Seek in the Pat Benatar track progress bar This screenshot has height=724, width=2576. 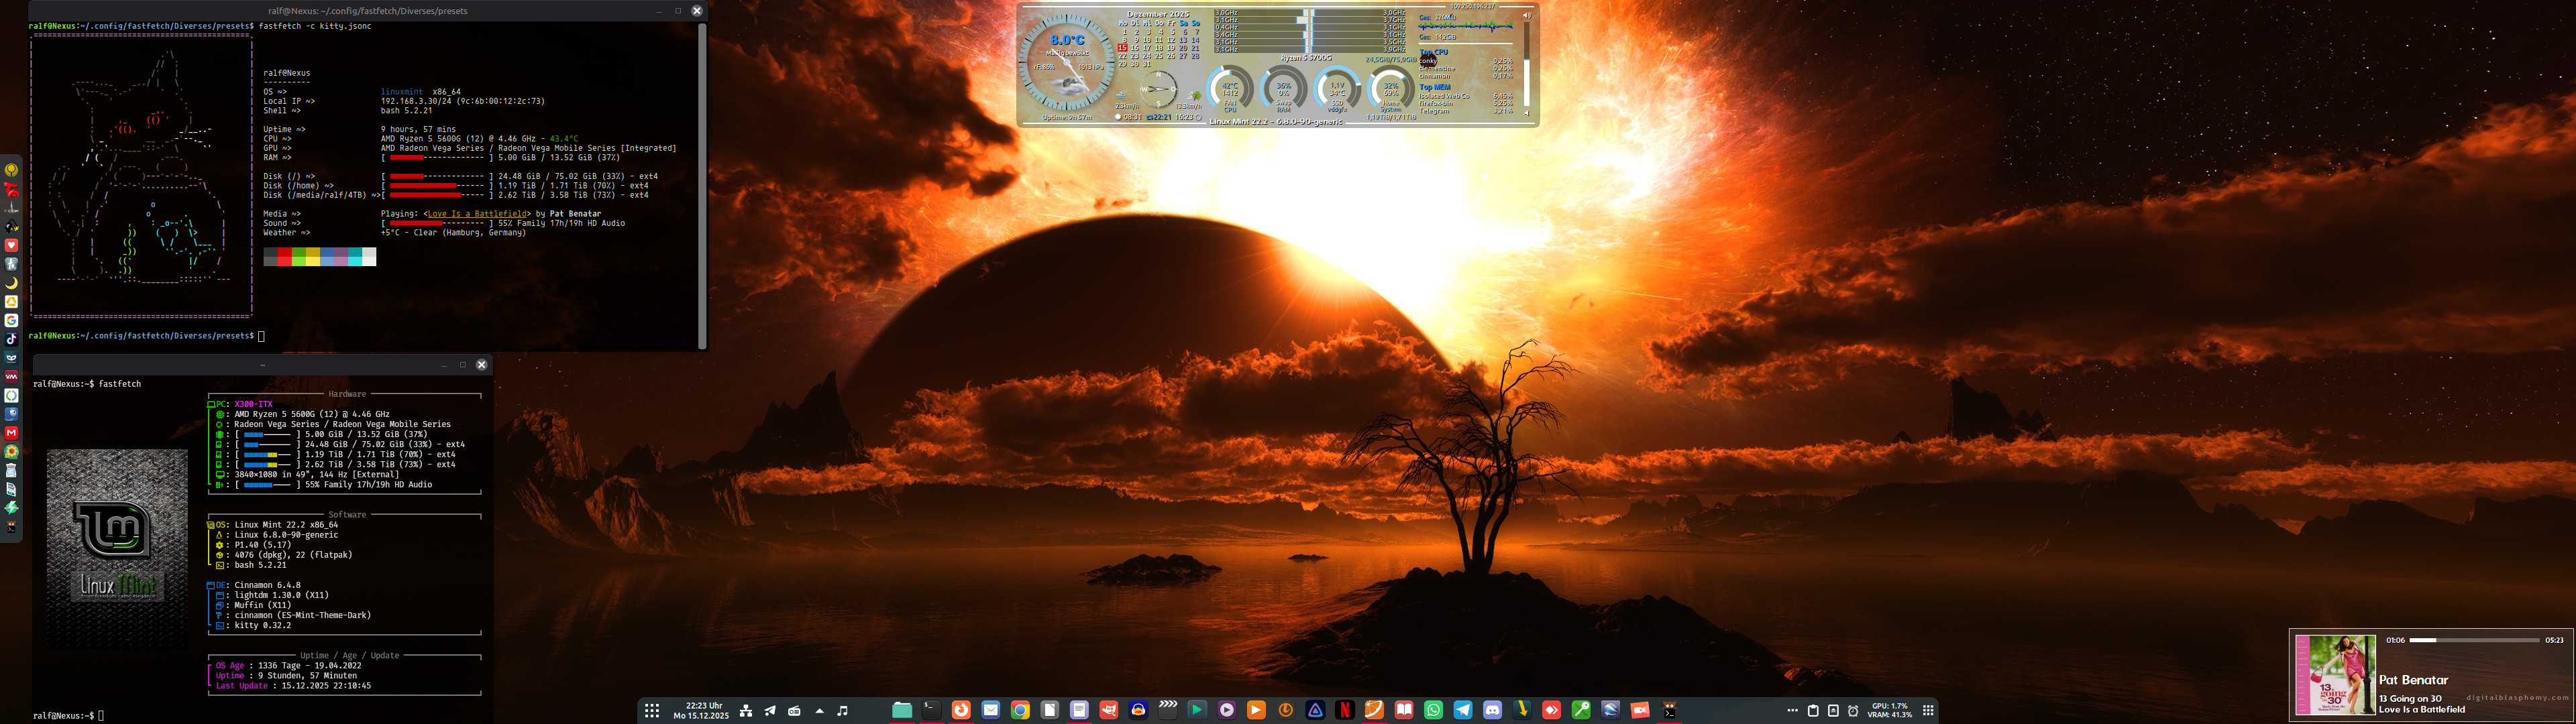click(x=2474, y=640)
